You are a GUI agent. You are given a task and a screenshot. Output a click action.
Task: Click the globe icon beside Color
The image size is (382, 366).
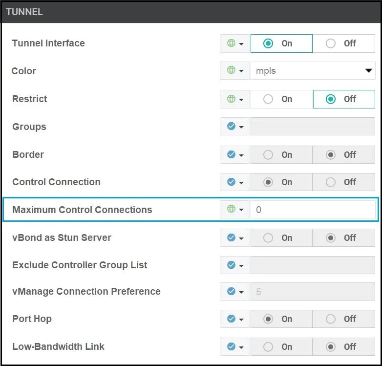point(231,70)
